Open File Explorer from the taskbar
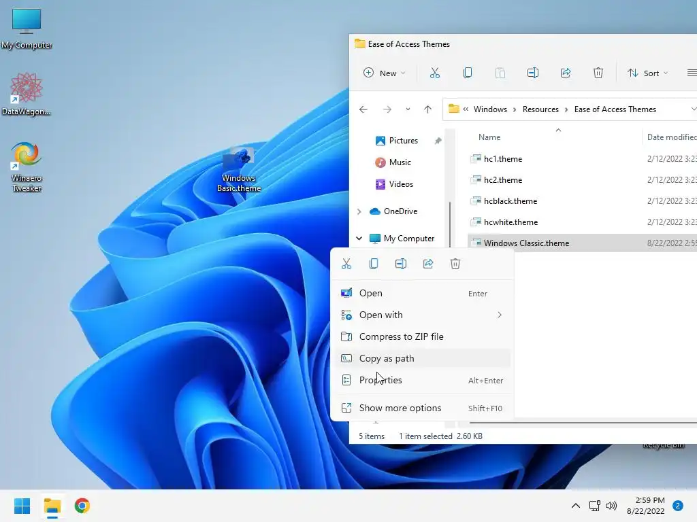The height and width of the screenshot is (522, 697). click(x=52, y=506)
